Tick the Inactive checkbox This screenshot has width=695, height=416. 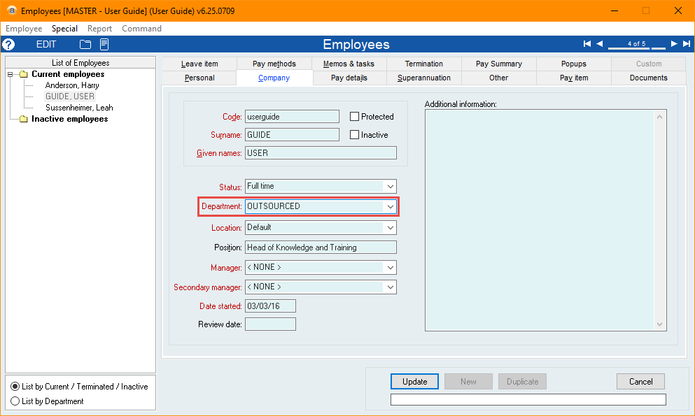click(354, 134)
